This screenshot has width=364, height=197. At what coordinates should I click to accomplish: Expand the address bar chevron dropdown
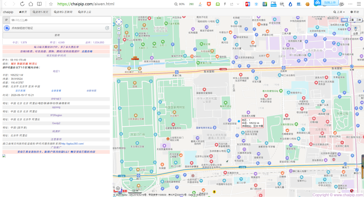click(x=238, y=4)
